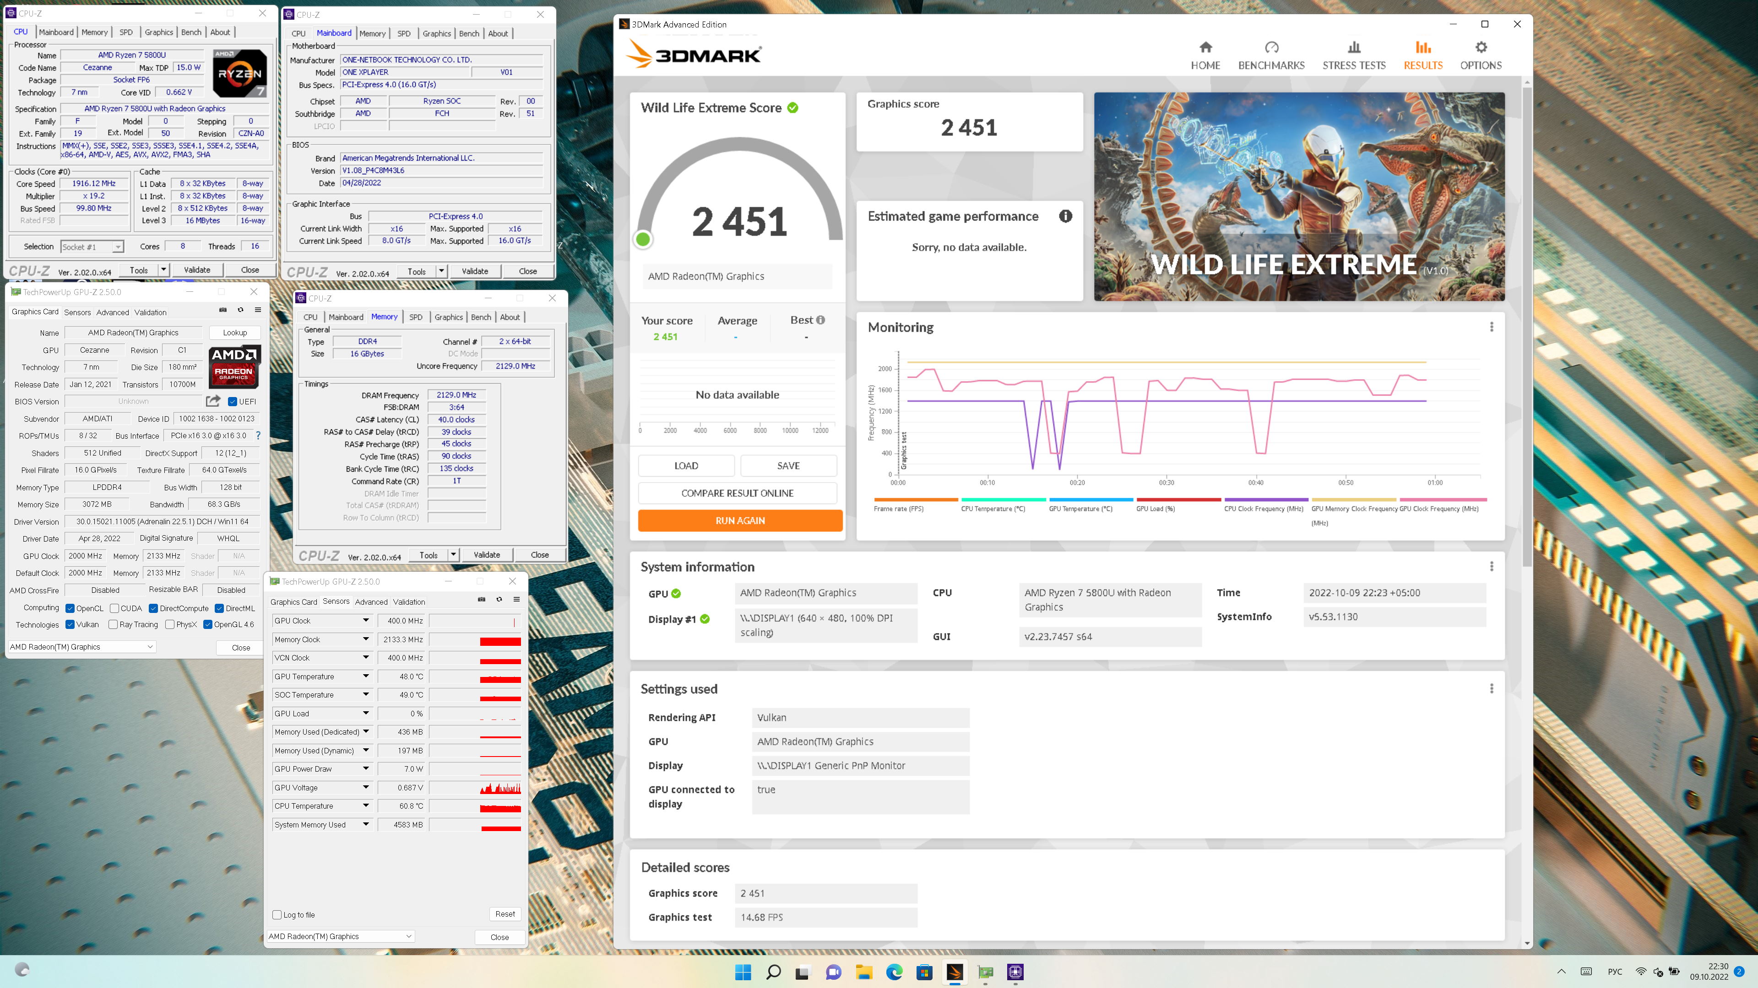The width and height of the screenshot is (1758, 988).
Task: Click Reset in the GPU-Z Sensors window
Action: (x=505, y=914)
